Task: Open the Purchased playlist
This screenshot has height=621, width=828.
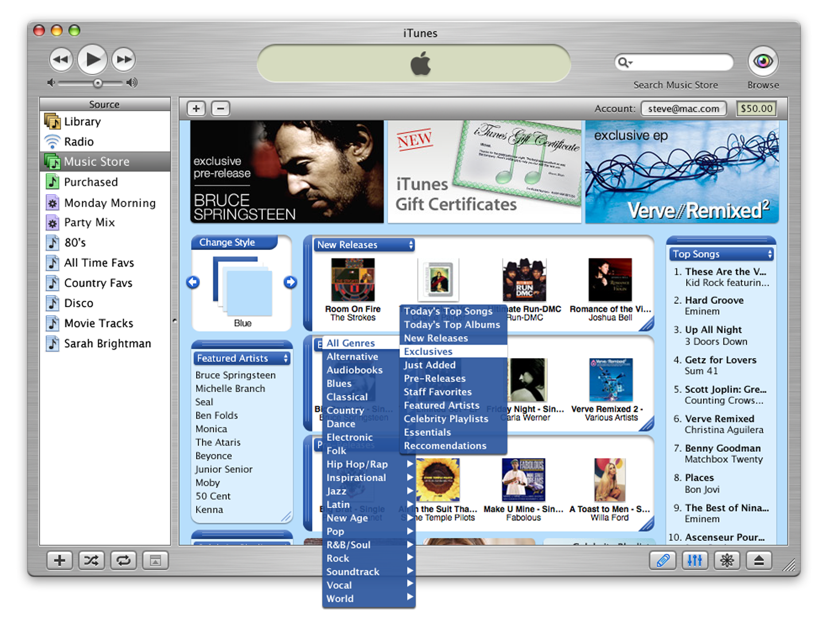Action: (106, 182)
